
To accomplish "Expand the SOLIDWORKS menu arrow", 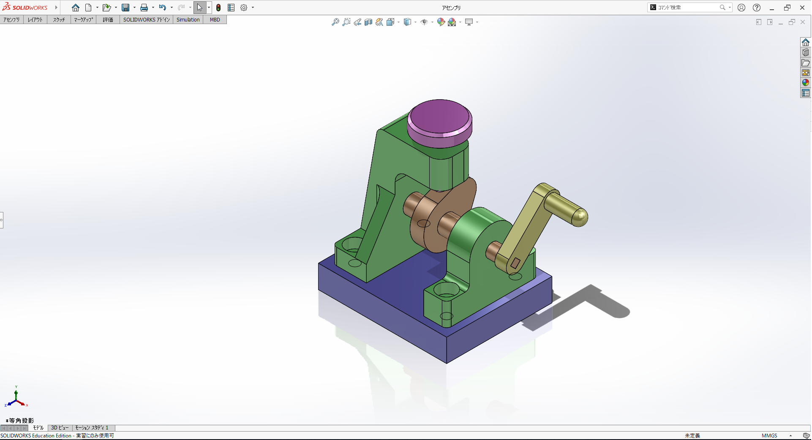I will 56,8.
